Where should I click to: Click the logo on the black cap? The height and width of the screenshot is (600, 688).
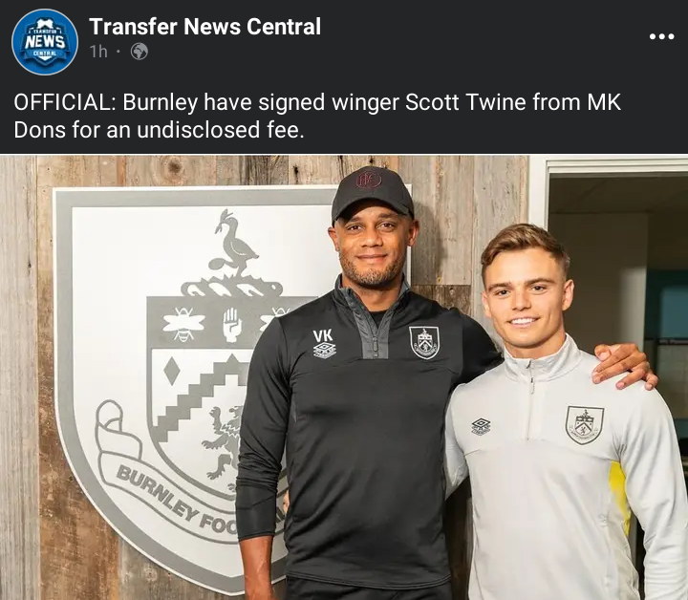click(x=369, y=180)
